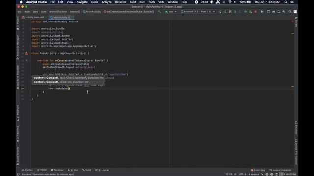The width and height of the screenshot is (314, 176).
Task: Click the green Debug app bug icon
Action: click(x=235, y=12)
